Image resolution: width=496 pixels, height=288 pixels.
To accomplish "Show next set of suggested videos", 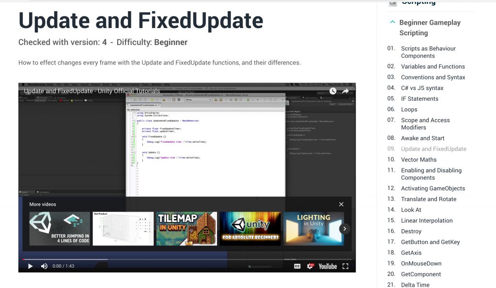I will click(344, 228).
